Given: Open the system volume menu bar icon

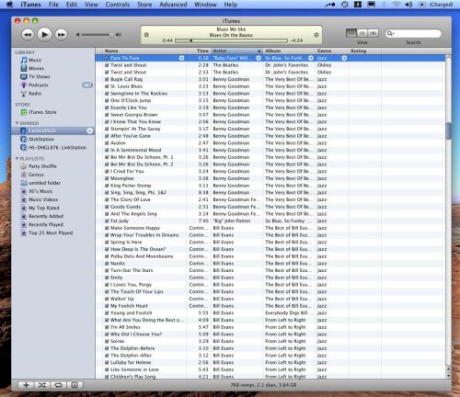Looking at the screenshot, I should click(408, 5).
